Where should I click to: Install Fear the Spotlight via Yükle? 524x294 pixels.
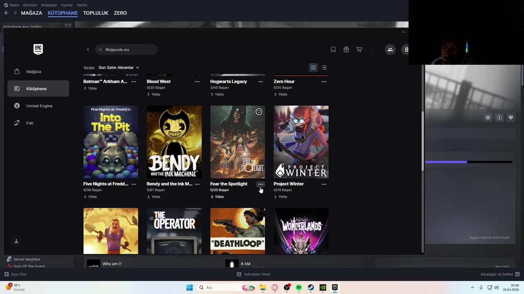[217, 197]
